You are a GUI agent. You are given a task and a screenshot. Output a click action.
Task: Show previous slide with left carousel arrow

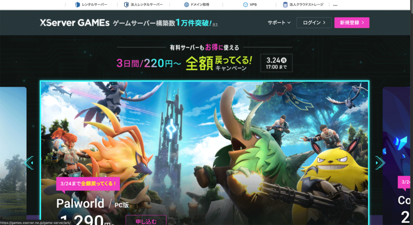29,163
